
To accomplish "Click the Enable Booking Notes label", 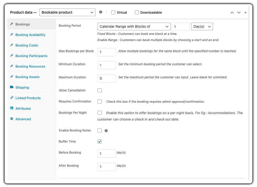I will point(75,130).
